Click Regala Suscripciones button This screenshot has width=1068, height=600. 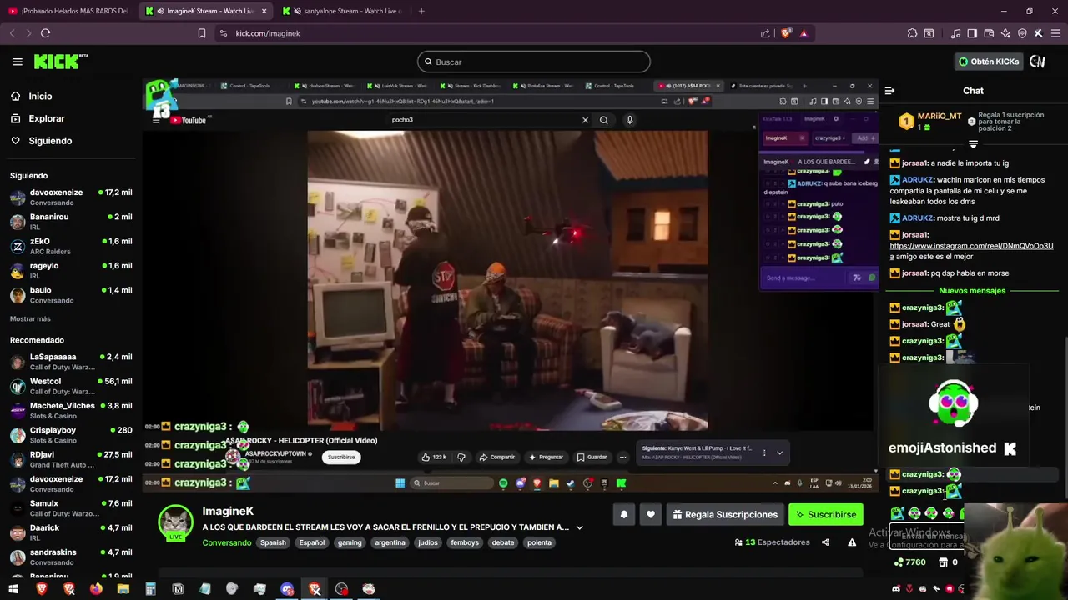(723, 514)
